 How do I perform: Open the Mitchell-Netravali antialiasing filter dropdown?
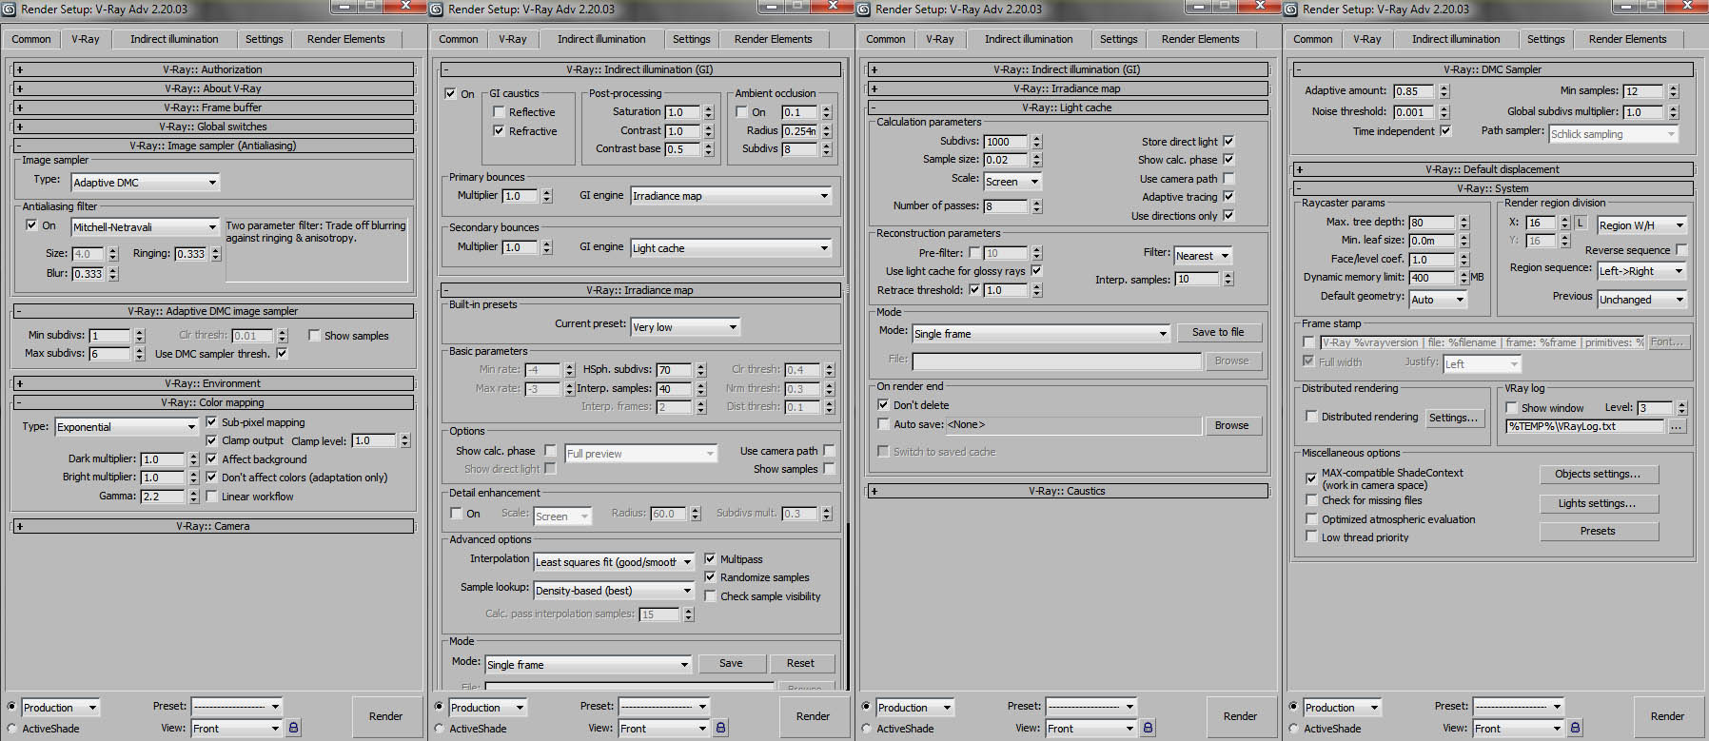tap(146, 227)
